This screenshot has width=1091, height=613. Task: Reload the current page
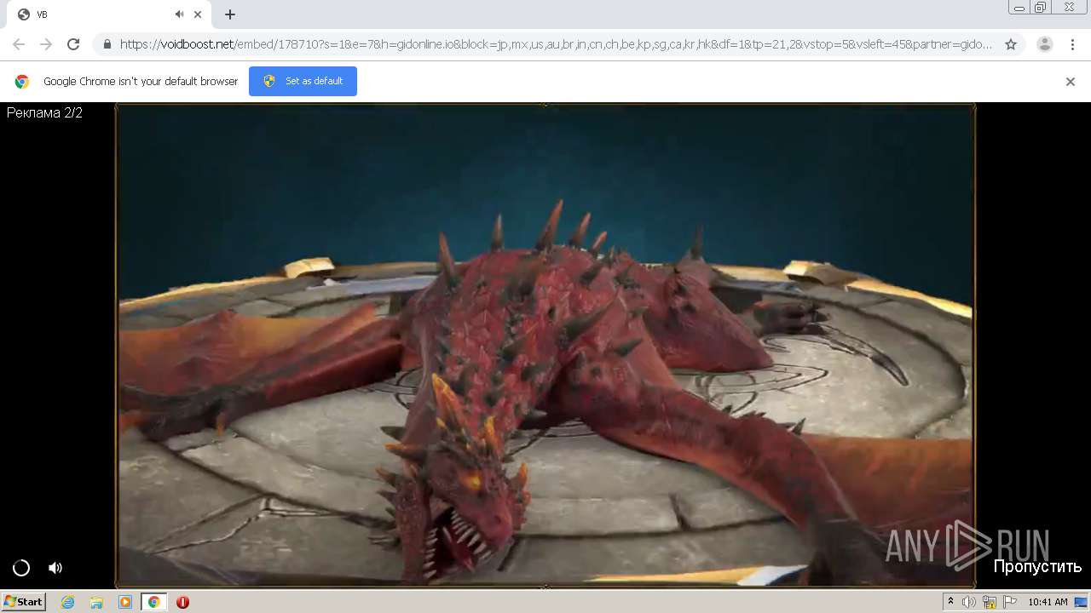(x=73, y=44)
